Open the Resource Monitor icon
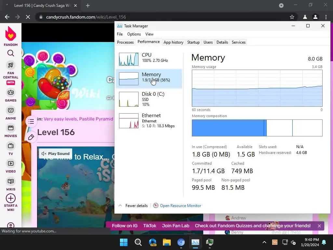 click(x=156, y=205)
